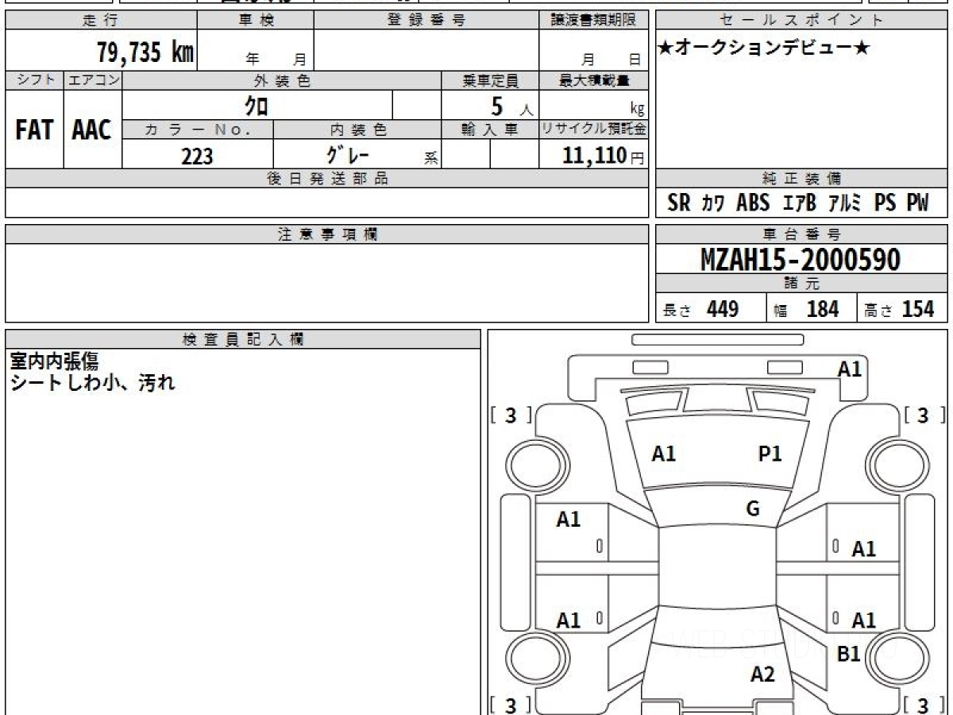Select the 諸元 header
Image resolution: width=953 pixels, height=715 pixels.
[x=802, y=284]
